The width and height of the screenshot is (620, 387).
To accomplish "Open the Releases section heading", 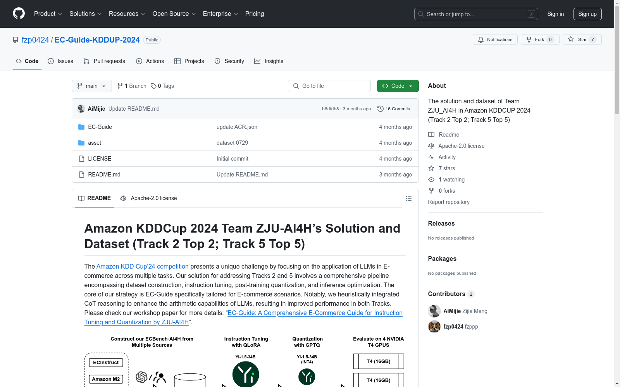I will [441, 223].
